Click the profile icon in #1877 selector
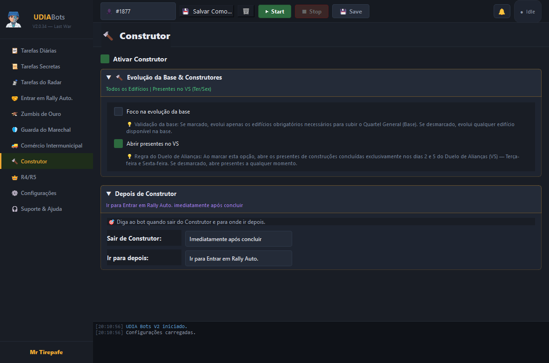This screenshot has width=549, height=363. click(x=109, y=12)
